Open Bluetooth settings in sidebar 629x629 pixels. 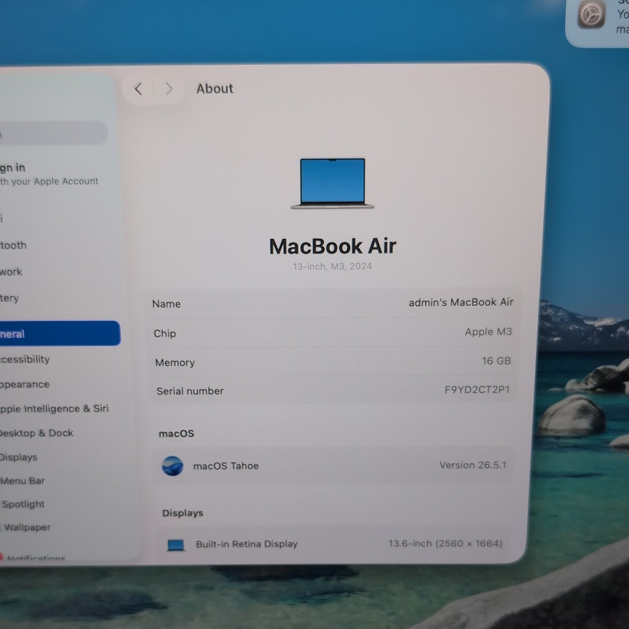pyautogui.click(x=13, y=246)
